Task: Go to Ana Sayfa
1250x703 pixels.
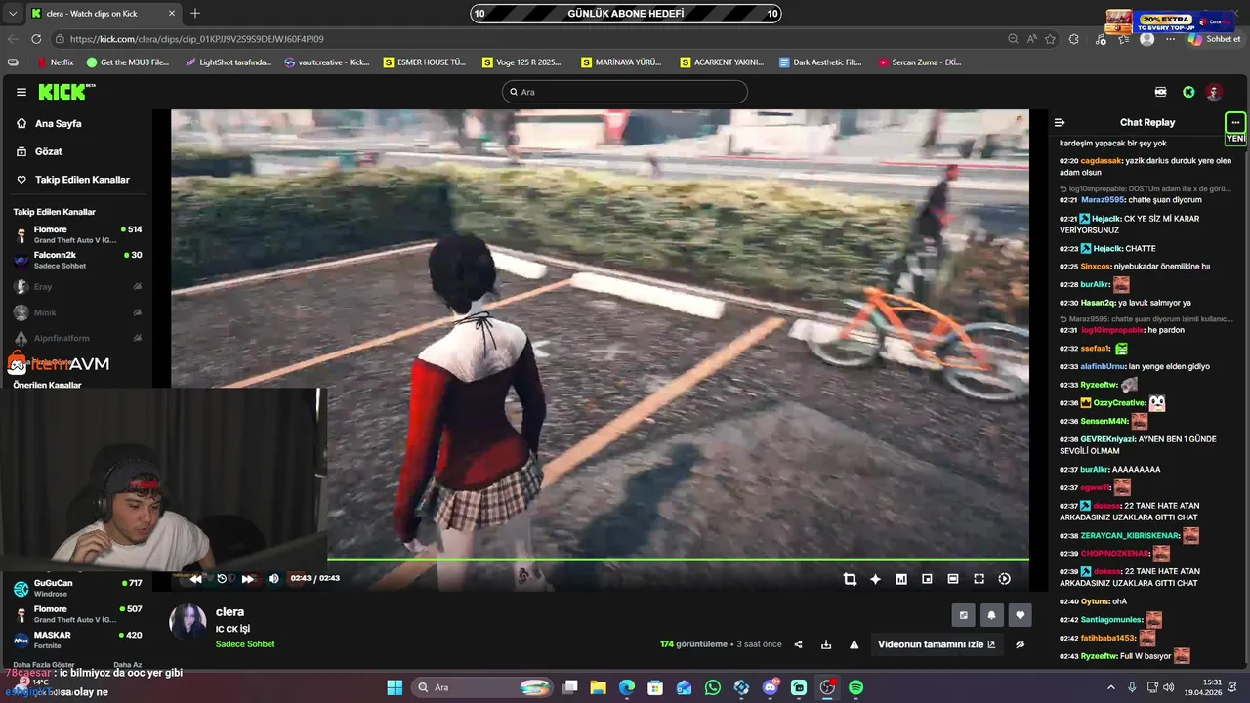Action: [x=49, y=124]
